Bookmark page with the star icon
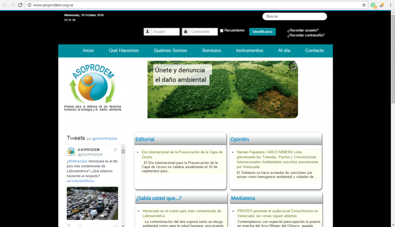Screen dimensions: 395x227 tap(364, 5)
